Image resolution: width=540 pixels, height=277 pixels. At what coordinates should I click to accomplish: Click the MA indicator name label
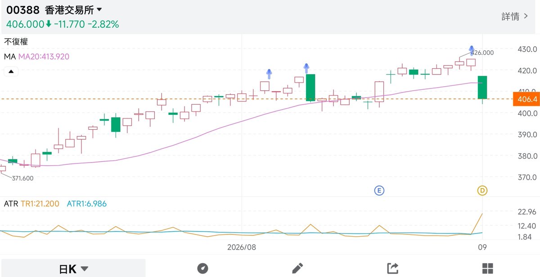pos(10,57)
